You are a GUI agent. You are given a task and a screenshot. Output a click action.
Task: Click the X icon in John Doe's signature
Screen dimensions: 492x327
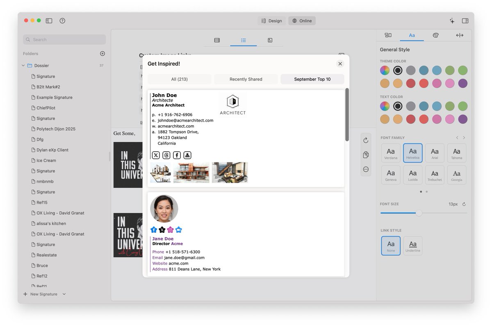pos(156,155)
